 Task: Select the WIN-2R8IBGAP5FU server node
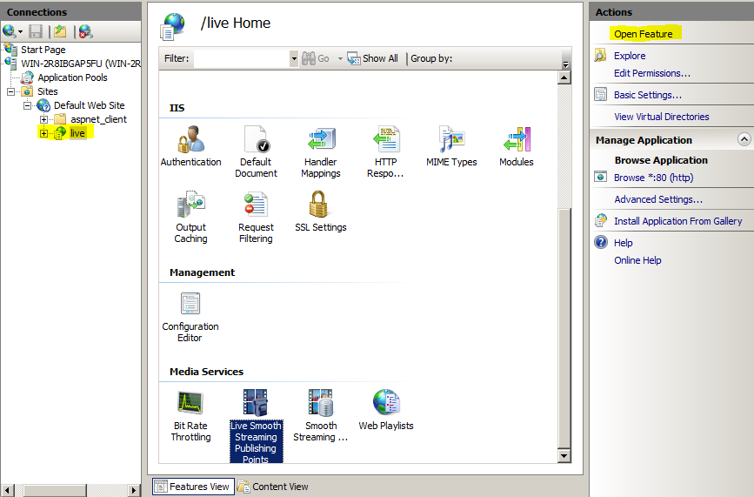[81, 64]
